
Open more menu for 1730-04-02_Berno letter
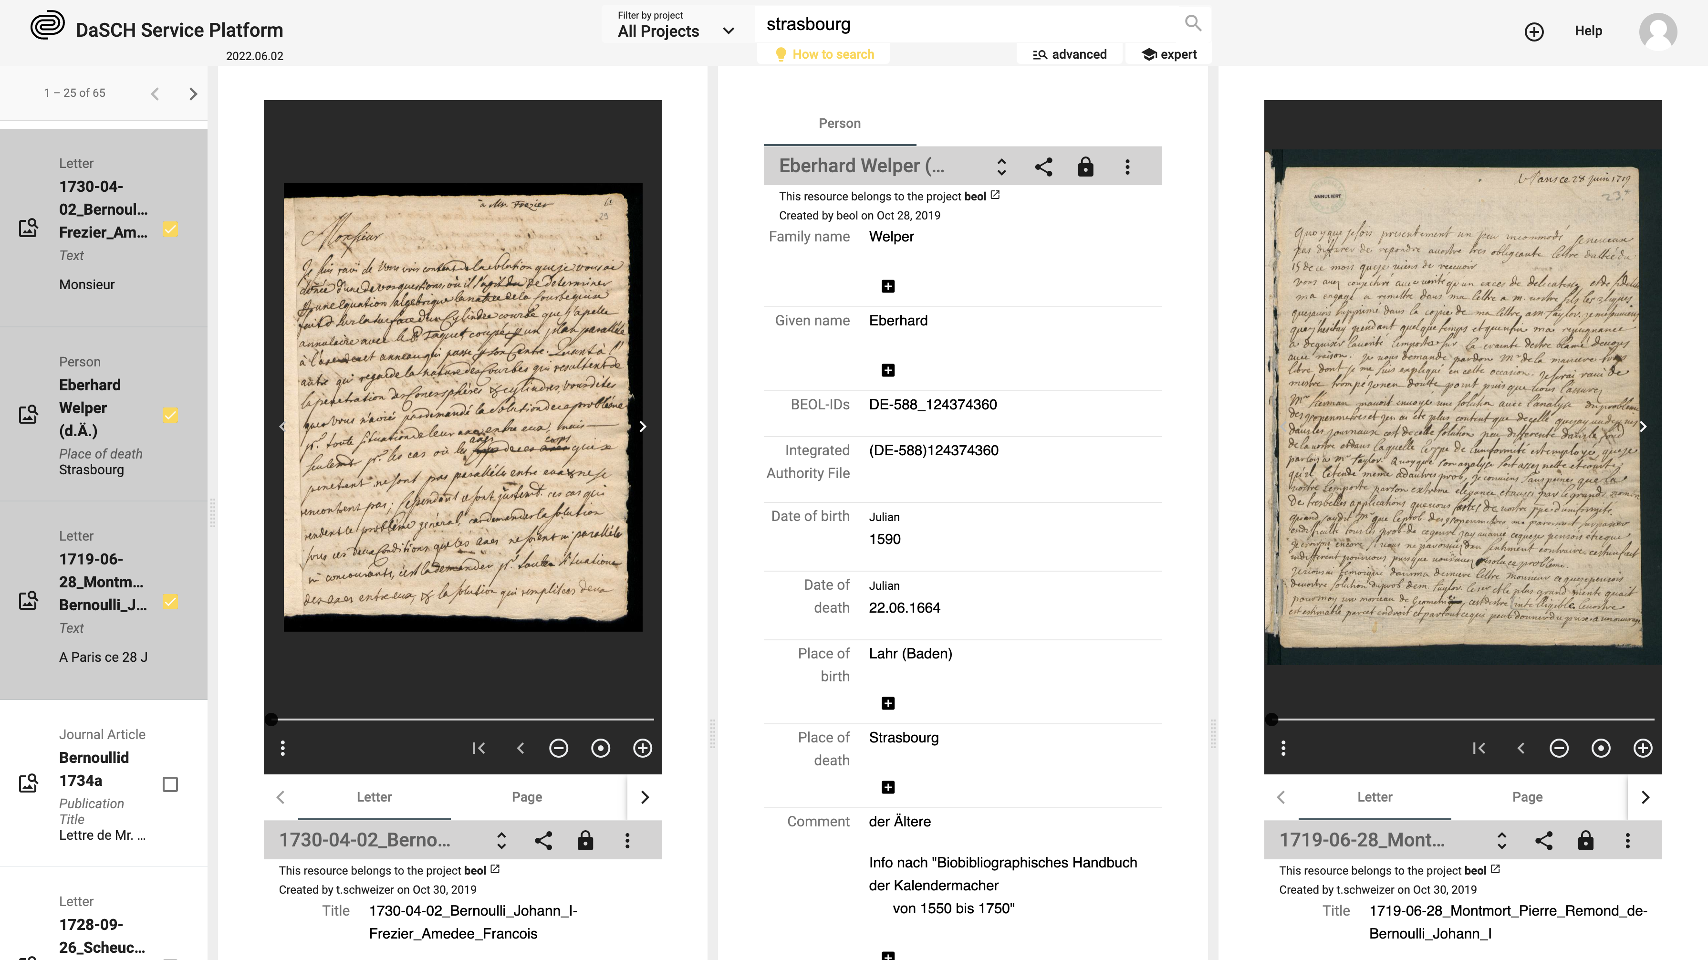[627, 841]
